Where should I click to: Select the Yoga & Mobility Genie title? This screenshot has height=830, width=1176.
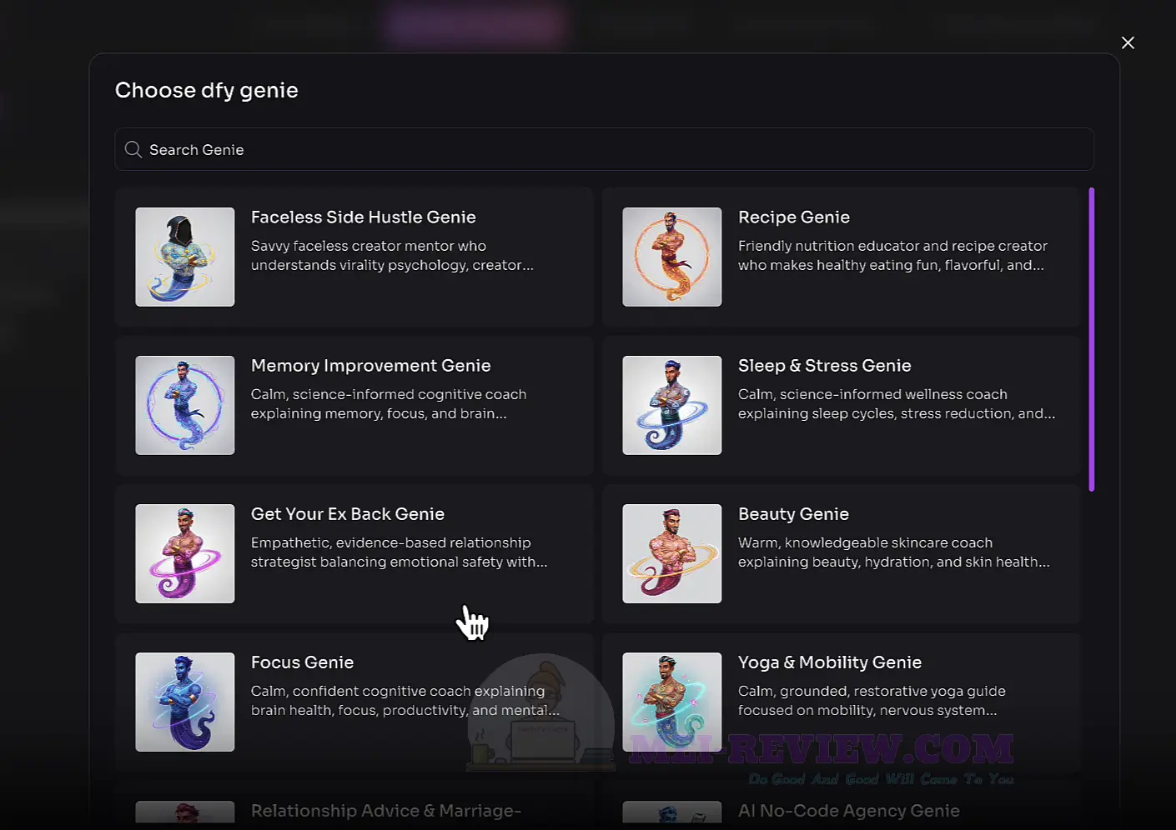[830, 662]
